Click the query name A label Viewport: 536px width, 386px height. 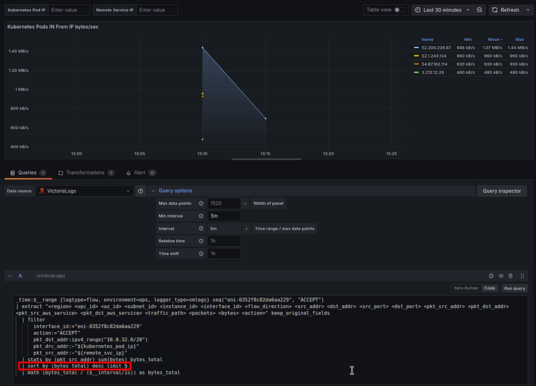pyautogui.click(x=20, y=276)
